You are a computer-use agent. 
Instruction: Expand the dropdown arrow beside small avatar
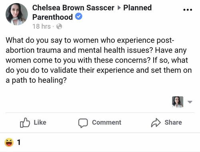[190, 102]
